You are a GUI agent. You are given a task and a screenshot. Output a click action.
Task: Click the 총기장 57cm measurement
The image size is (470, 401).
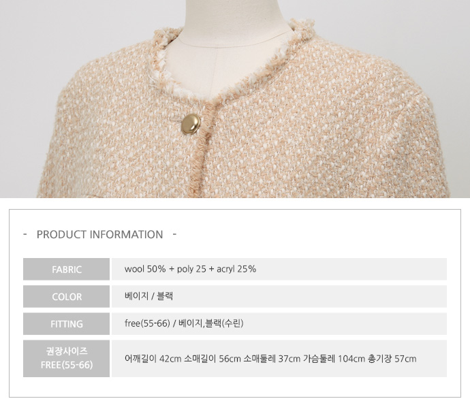(x=392, y=358)
